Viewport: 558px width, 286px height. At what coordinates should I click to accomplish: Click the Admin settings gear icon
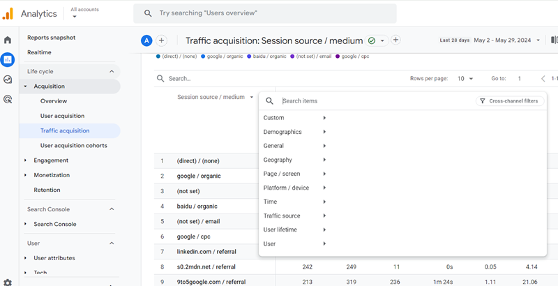point(8,281)
